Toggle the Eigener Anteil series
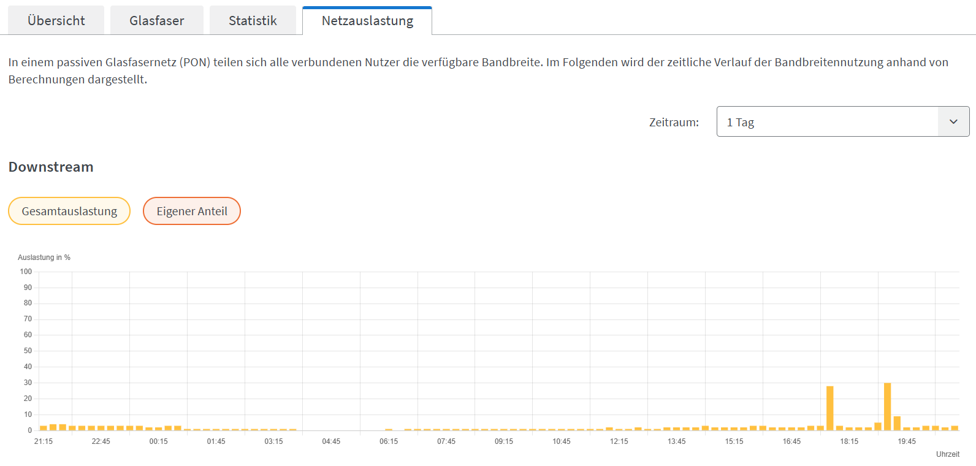Screen dimensions: 976x466 192,211
